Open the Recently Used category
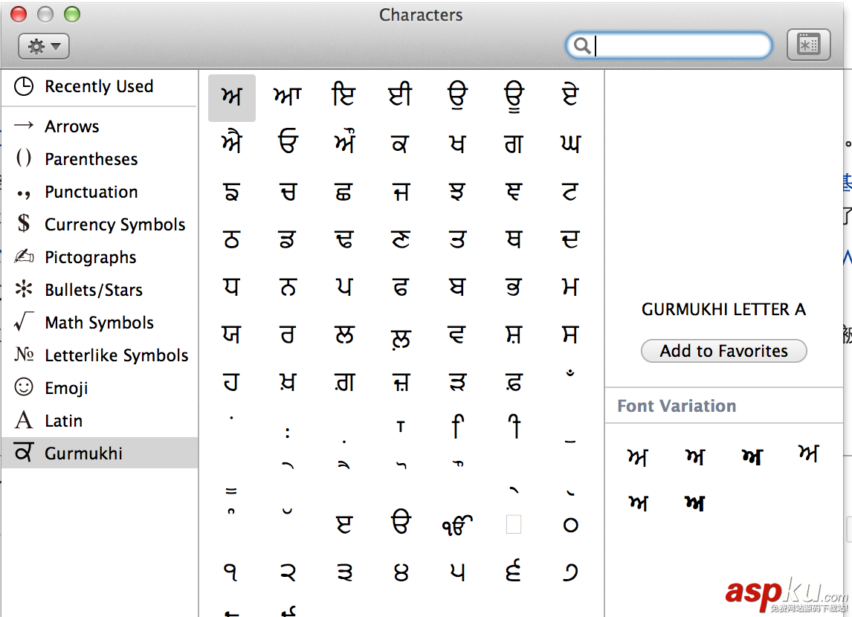Viewport: 852px width, 617px height. coord(98,86)
